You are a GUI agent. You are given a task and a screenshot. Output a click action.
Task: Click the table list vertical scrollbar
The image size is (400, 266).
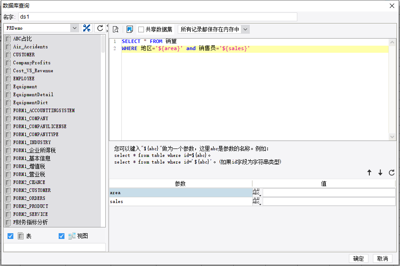click(x=104, y=44)
